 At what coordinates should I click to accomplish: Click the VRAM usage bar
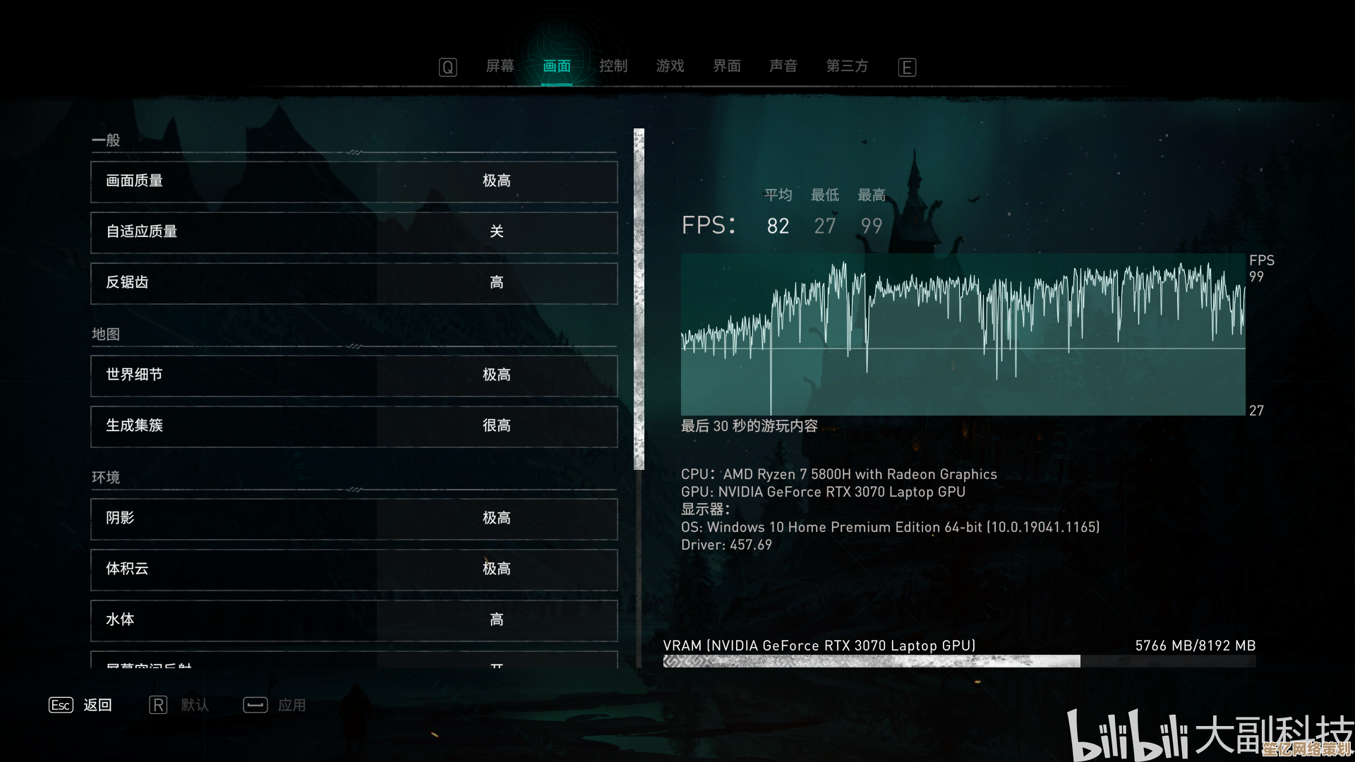pyautogui.click(x=958, y=661)
